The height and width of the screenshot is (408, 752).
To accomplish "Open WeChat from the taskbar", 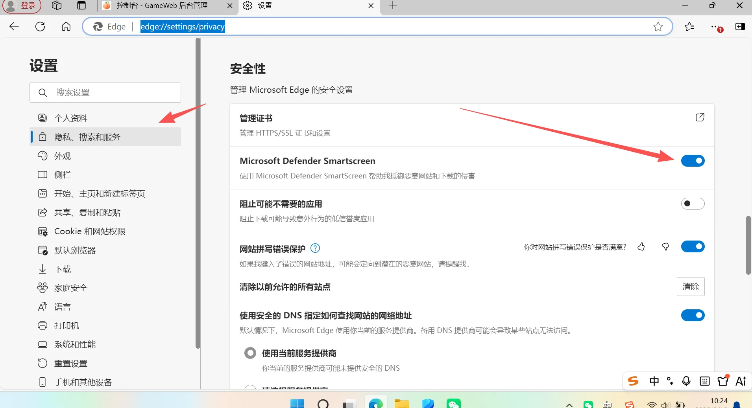I will tap(454, 403).
